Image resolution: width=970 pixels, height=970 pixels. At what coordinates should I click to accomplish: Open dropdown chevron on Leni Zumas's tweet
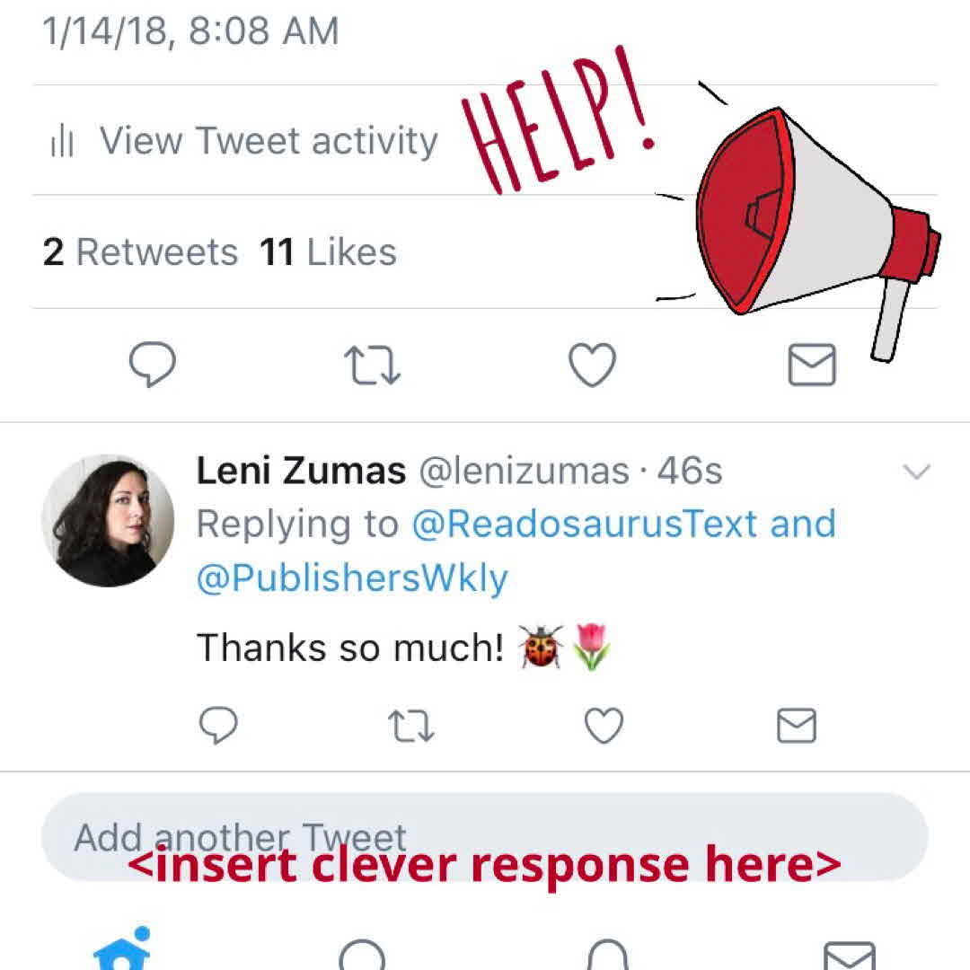[915, 472]
